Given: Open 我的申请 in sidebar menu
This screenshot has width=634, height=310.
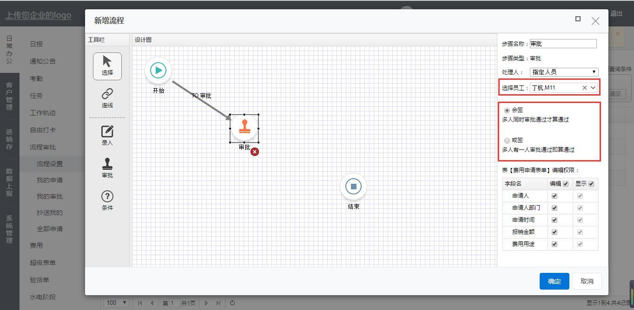Looking at the screenshot, I should (50, 180).
